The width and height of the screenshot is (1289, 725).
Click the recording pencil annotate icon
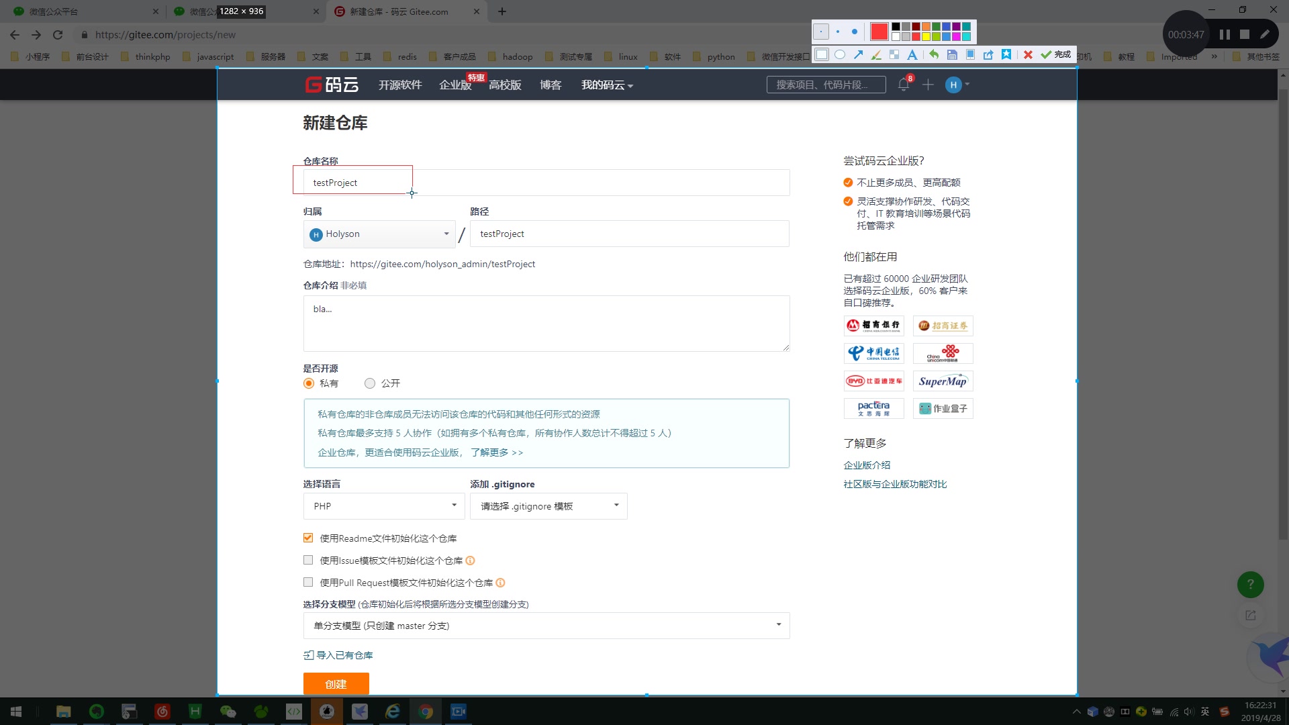[x=1265, y=34]
